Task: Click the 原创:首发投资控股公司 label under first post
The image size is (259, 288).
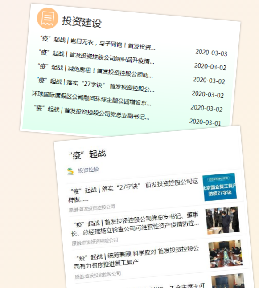Action: point(92,208)
